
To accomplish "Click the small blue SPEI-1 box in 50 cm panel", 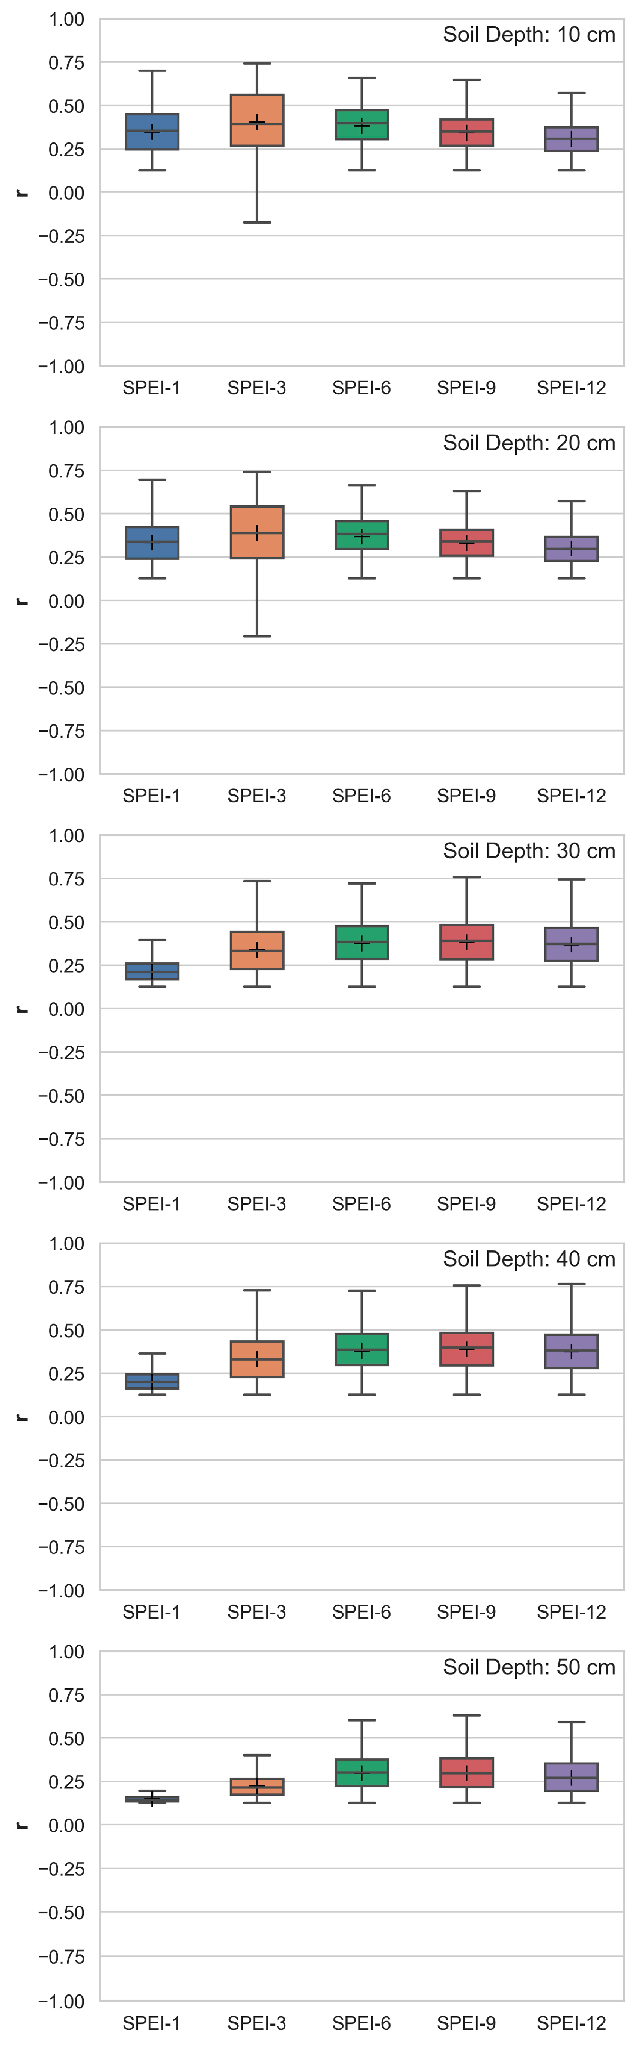I will pyautogui.click(x=152, y=1799).
